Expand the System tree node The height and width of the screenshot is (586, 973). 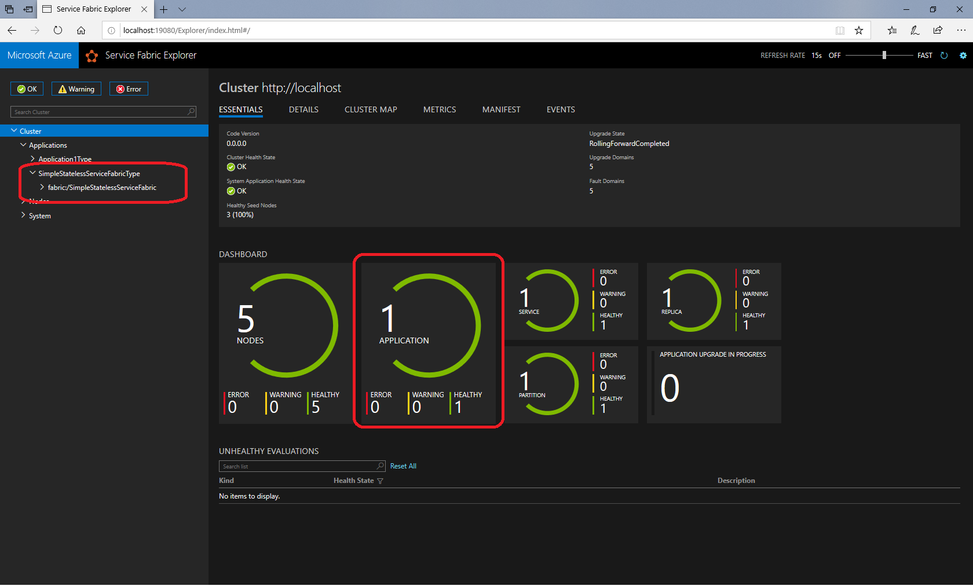click(x=23, y=215)
